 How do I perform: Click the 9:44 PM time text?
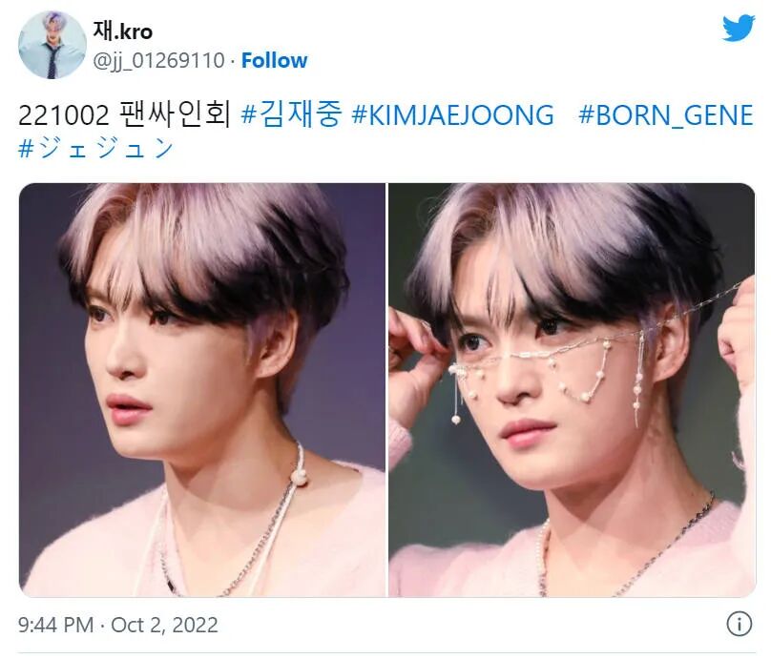[55, 625]
